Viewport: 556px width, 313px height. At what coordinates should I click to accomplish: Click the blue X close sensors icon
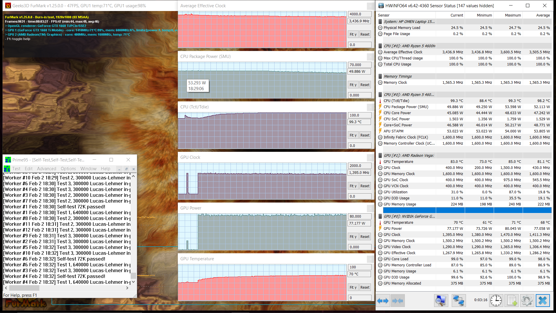[543, 301]
